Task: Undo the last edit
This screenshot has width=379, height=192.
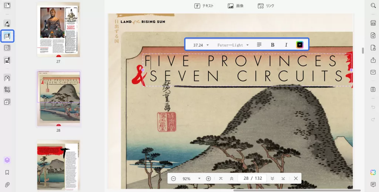Action: pyautogui.click(x=373, y=107)
